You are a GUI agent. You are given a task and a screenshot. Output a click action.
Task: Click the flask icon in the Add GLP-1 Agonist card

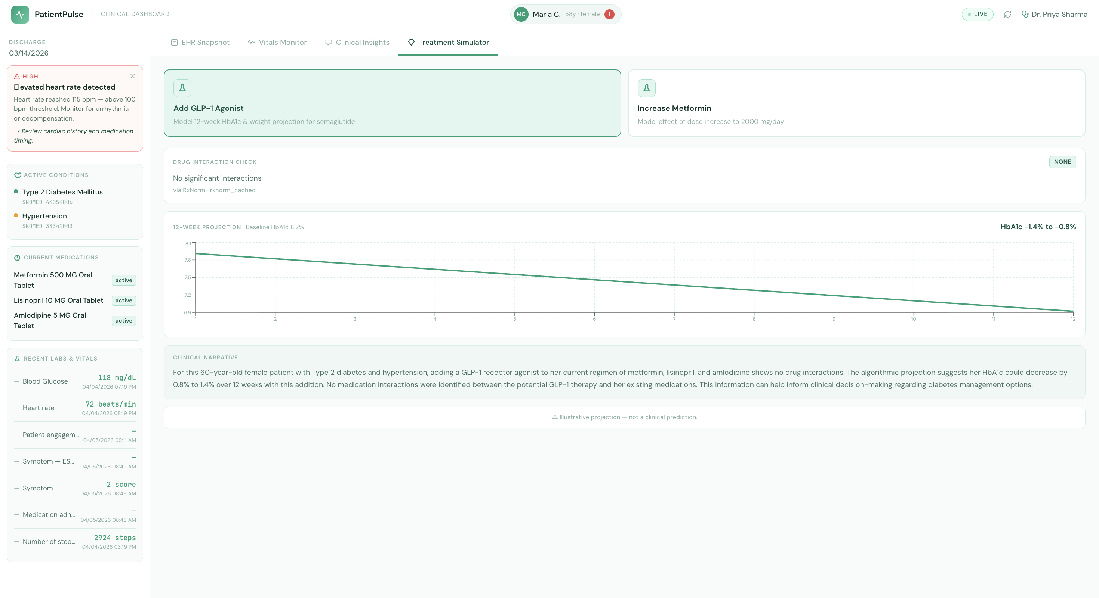click(x=182, y=88)
